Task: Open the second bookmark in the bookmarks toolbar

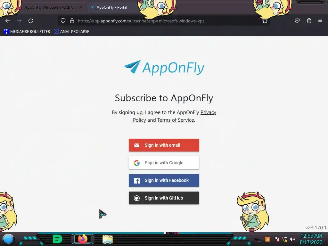Action: pyautogui.click(x=71, y=32)
